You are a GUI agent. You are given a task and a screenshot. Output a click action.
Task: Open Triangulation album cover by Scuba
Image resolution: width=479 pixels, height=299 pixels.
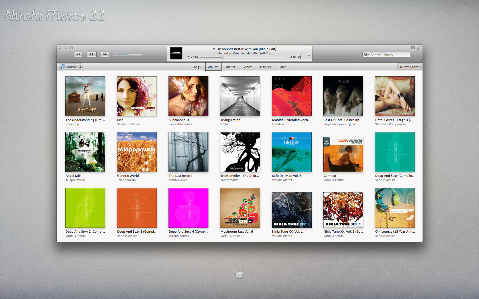pos(240,96)
